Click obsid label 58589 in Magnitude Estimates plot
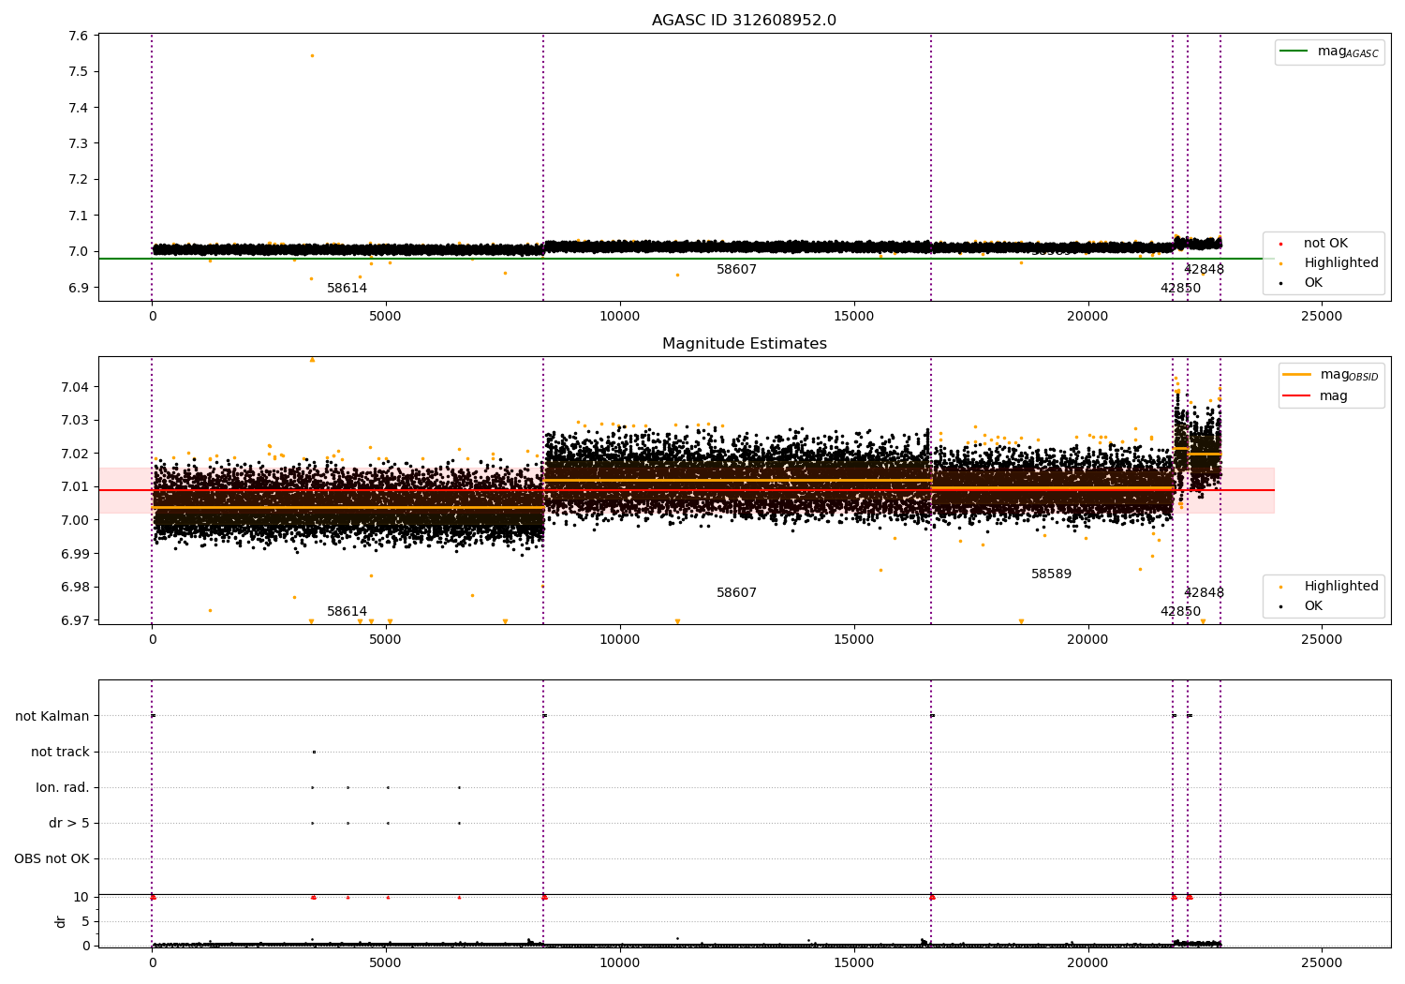The image size is (1405, 984). point(1051,574)
